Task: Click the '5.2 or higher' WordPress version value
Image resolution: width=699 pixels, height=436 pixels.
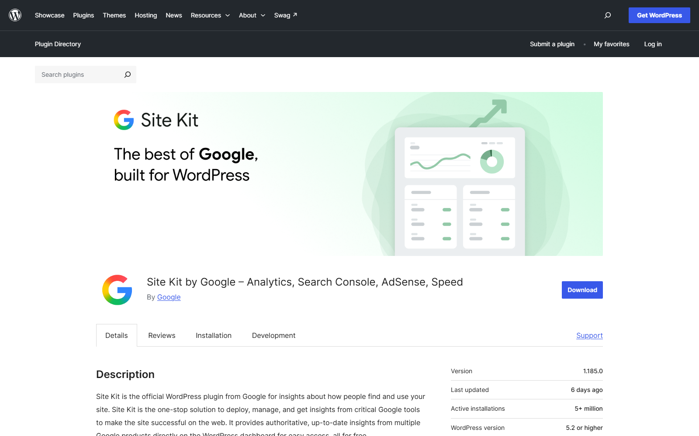Action: 584,428
